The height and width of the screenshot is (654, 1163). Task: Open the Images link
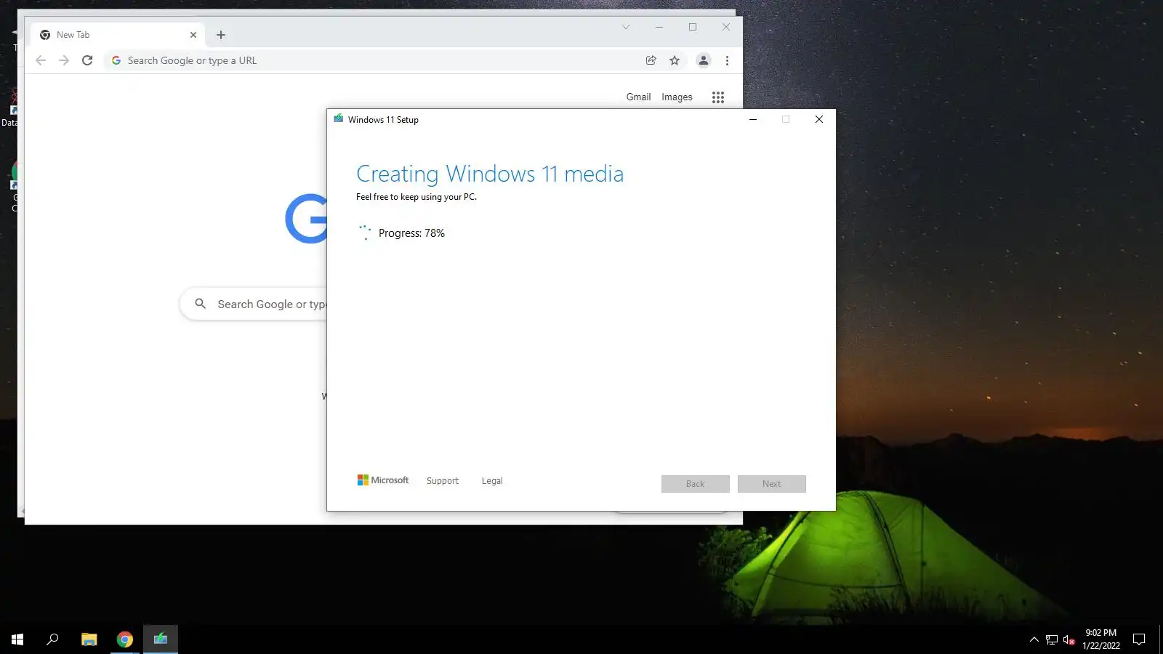[x=677, y=97]
